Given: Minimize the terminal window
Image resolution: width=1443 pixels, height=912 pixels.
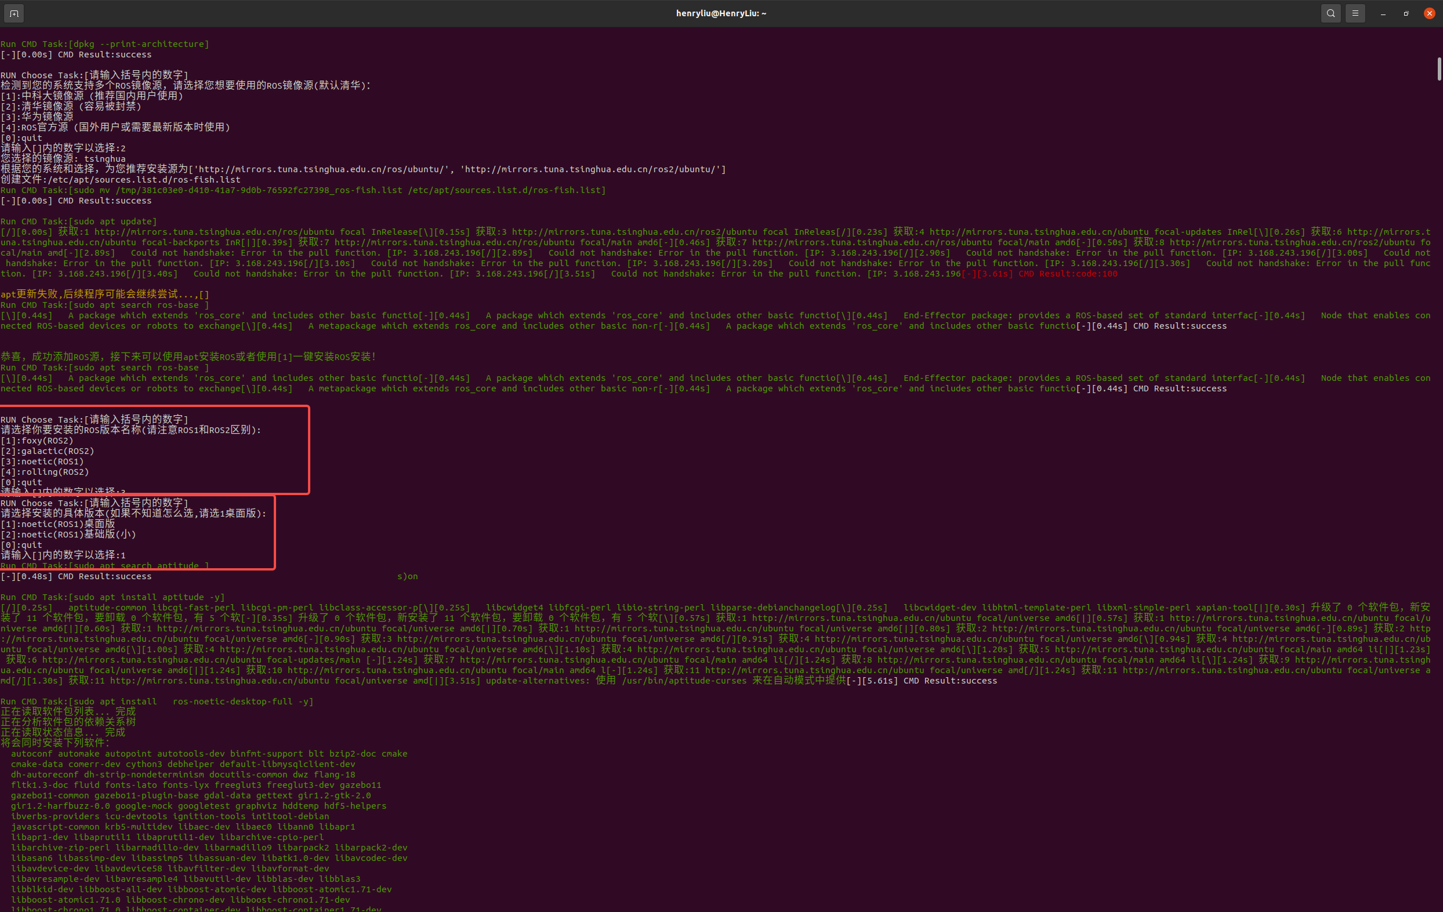Looking at the screenshot, I should (x=1383, y=13).
